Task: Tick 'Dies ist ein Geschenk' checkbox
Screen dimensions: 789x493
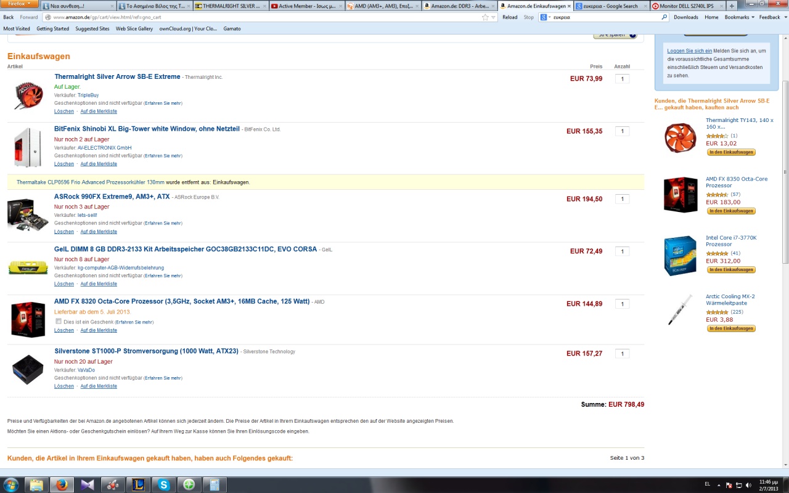Action: click(x=59, y=322)
